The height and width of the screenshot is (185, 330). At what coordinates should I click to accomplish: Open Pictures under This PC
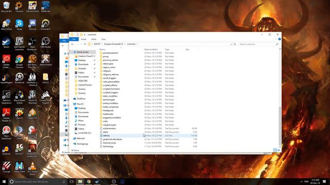pyautogui.click(x=81, y=125)
